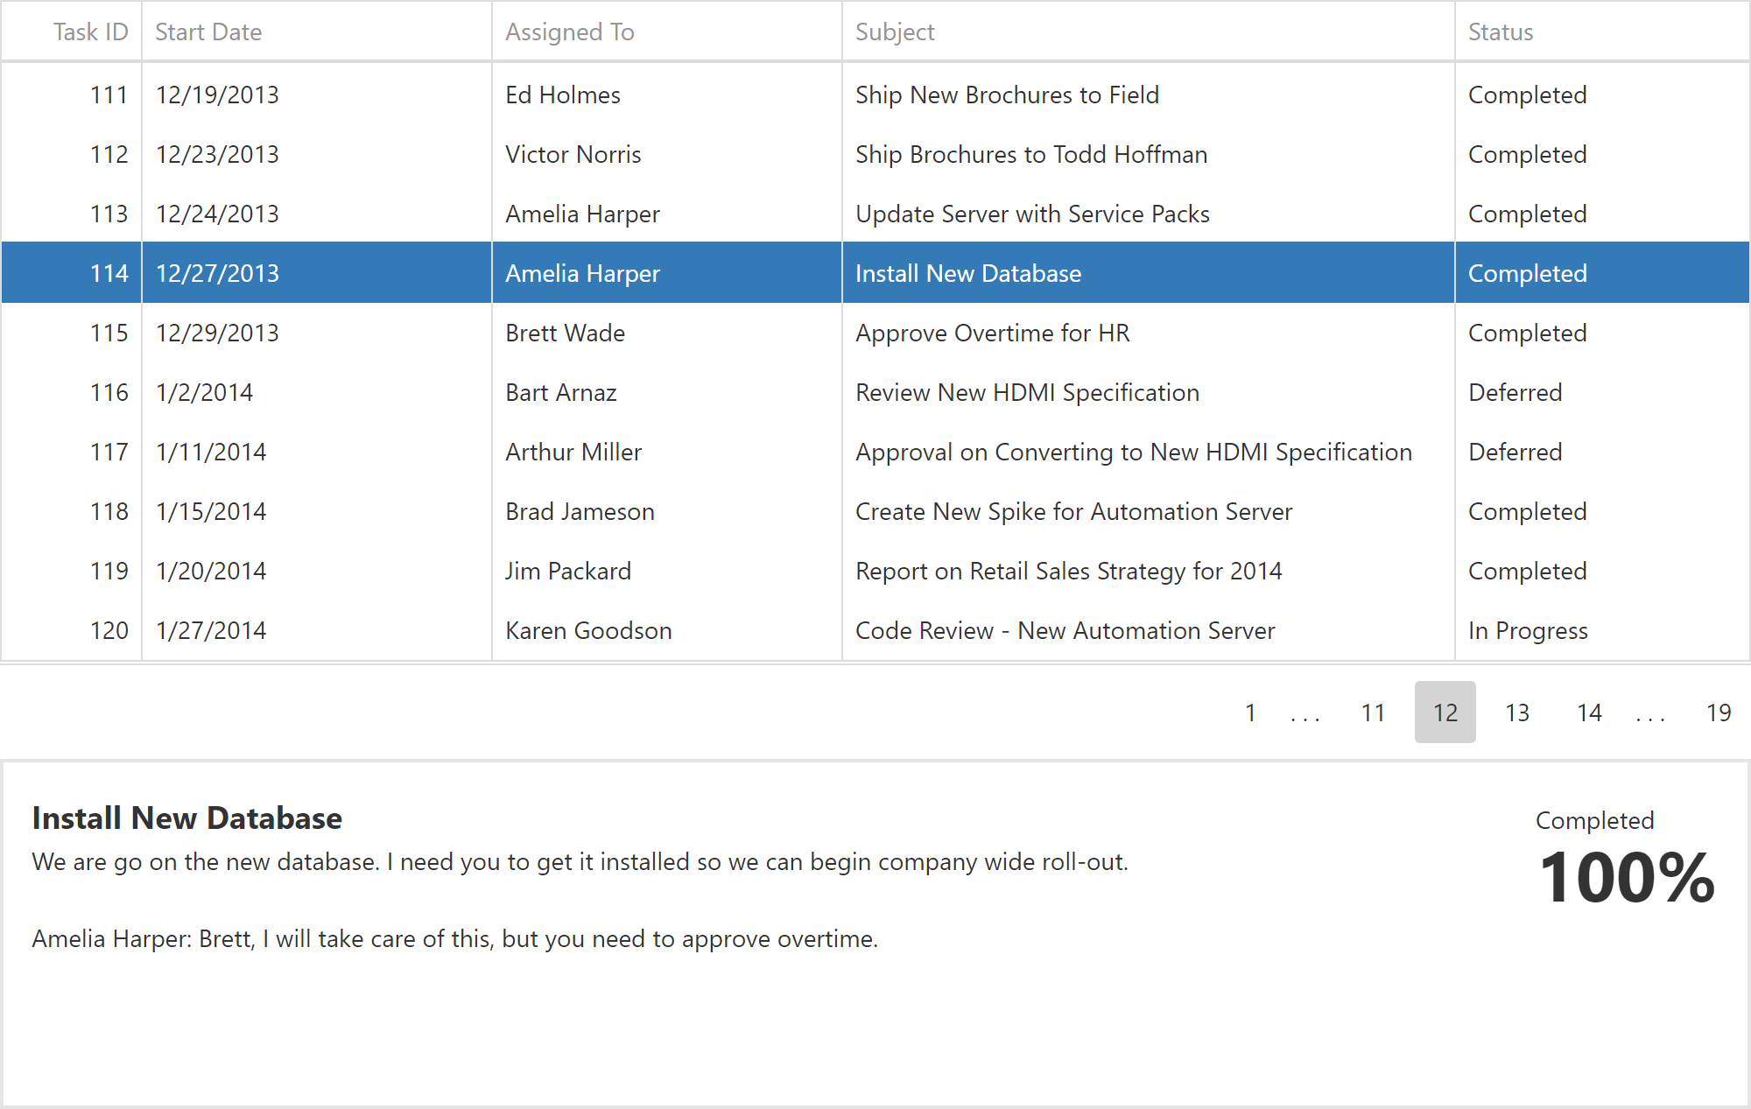Expand task row 120 for details

click(875, 629)
